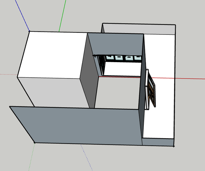This screenshot has height=171, width=205.
Task: Select the light gray inner floor of the room
Action: [118, 93]
